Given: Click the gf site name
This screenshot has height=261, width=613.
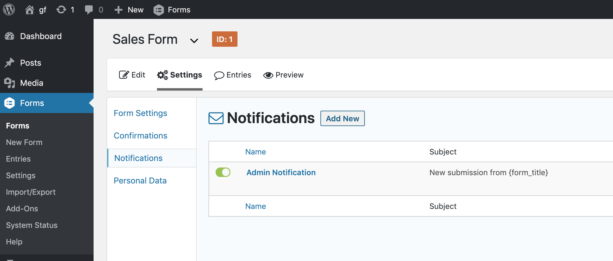Looking at the screenshot, I should [43, 10].
